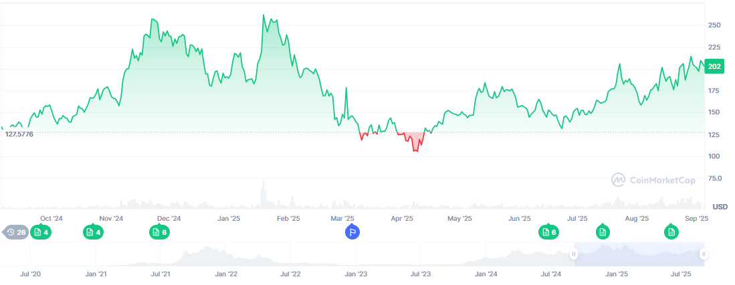Click the red dip area in April '25
735x285 pixels.
pos(416,142)
